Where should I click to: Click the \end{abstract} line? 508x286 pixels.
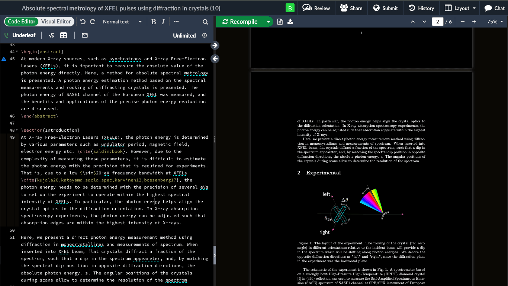coord(40,116)
